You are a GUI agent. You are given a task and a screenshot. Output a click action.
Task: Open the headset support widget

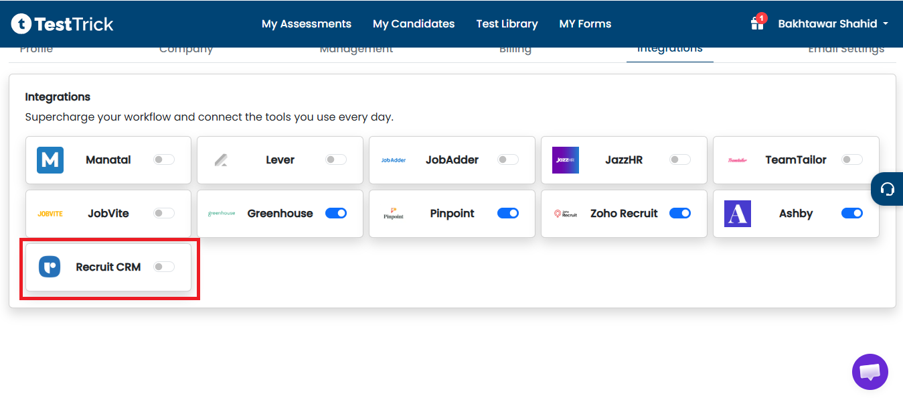[888, 189]
